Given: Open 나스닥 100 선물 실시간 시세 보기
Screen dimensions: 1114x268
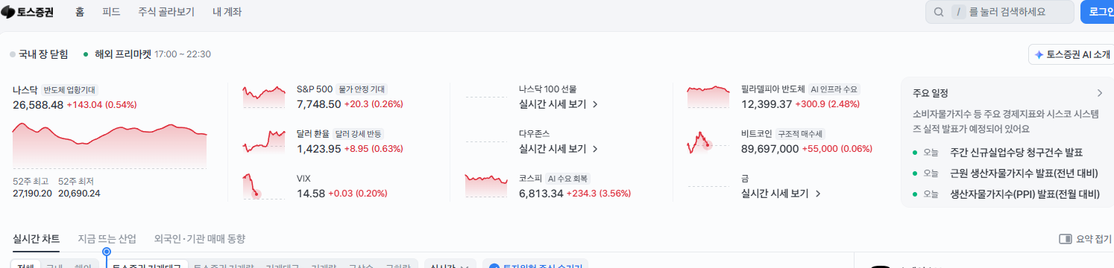Looking at the screenshot, I should click(x=558, y=104).
